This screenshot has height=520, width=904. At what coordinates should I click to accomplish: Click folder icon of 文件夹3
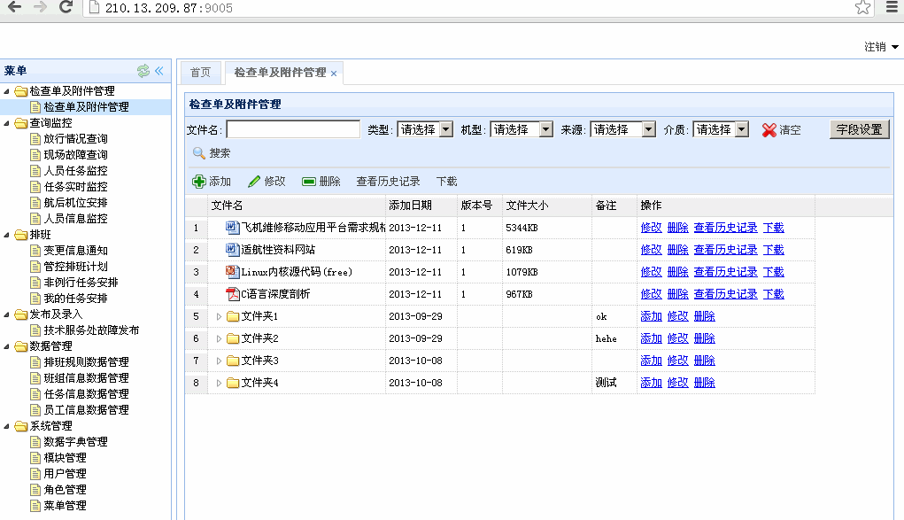[233, 361]
